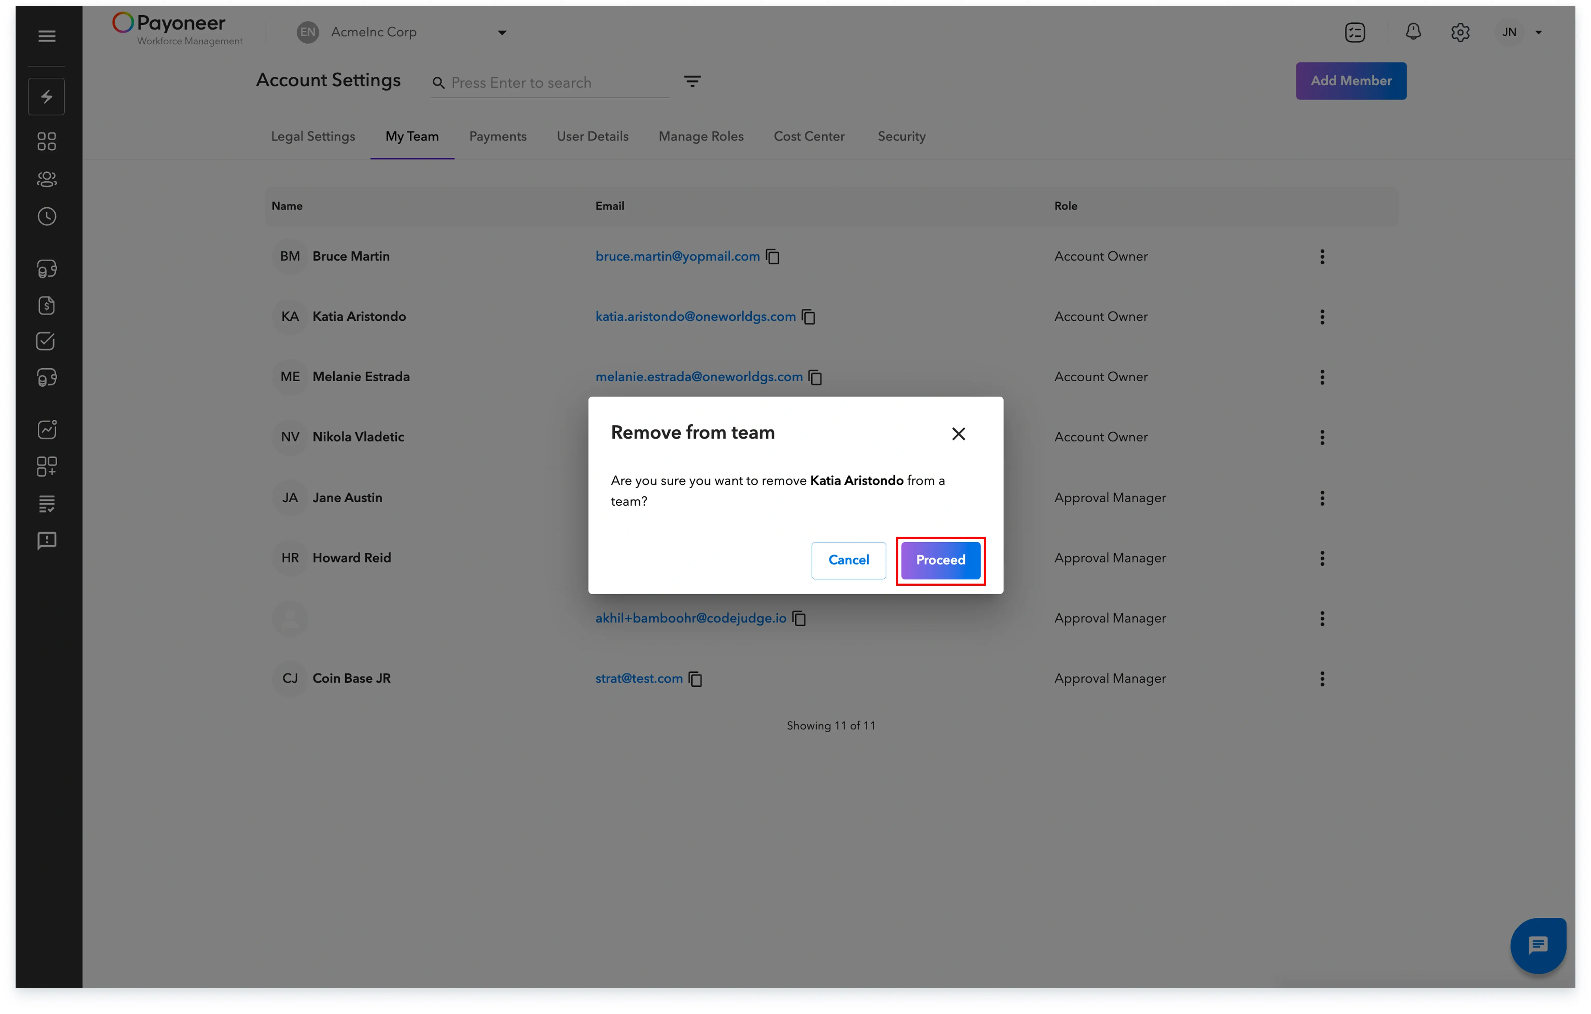This screenshot has height=1014, width=1591.
Task: Open the Security settings tab
Action: [901, 136]
